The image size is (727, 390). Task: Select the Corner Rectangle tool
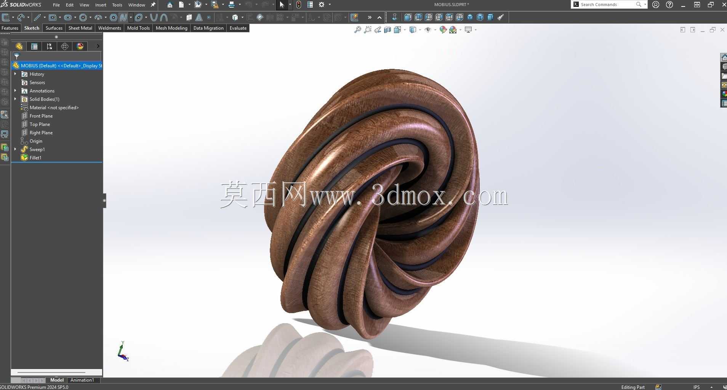tap(53, 17)
